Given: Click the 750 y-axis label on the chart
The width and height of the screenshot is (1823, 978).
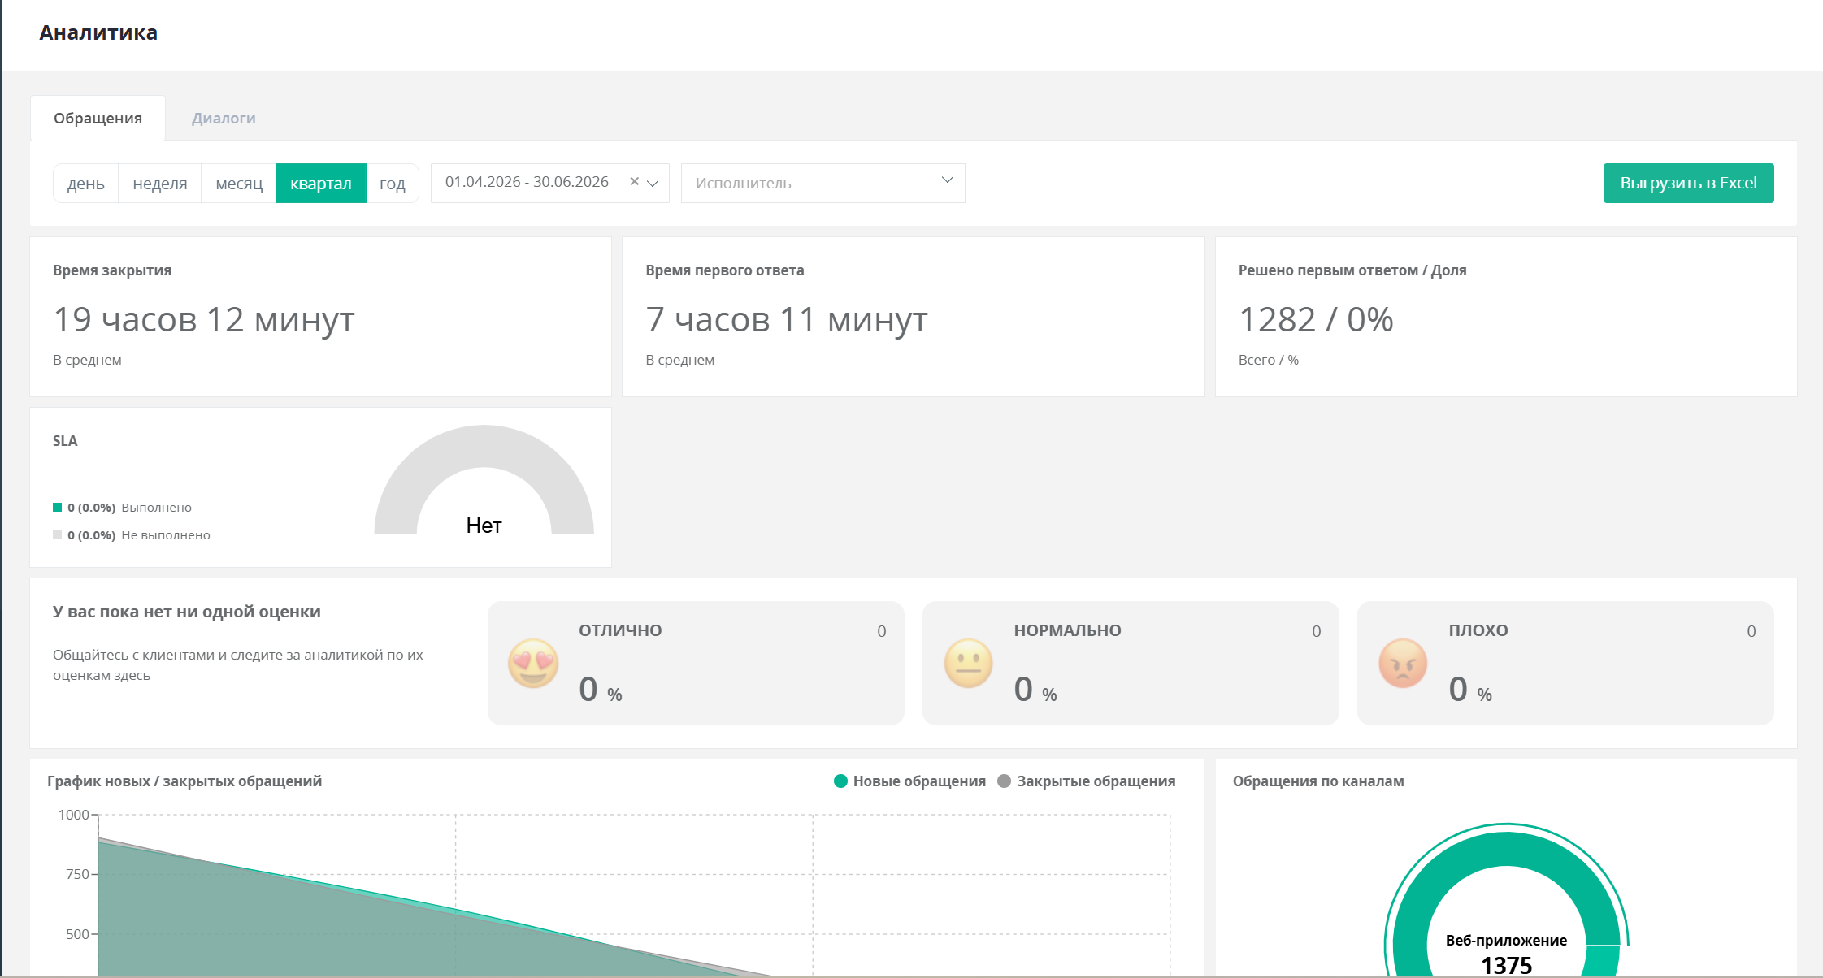Looking at the screenshot, I should (x=77, y=874).
